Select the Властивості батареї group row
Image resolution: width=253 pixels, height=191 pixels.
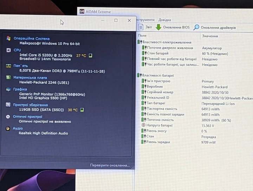(x=155, y=75)
